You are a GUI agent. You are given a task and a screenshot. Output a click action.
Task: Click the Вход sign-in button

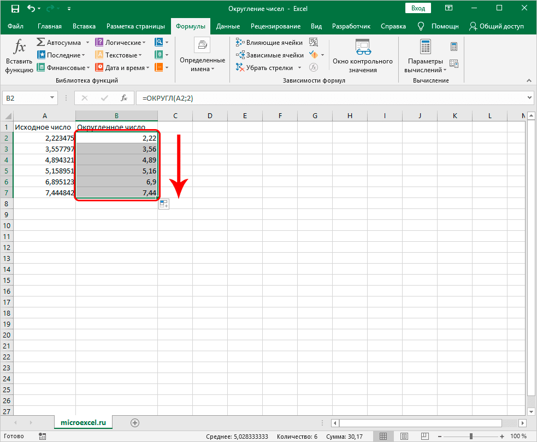click(x=418, y=8)
